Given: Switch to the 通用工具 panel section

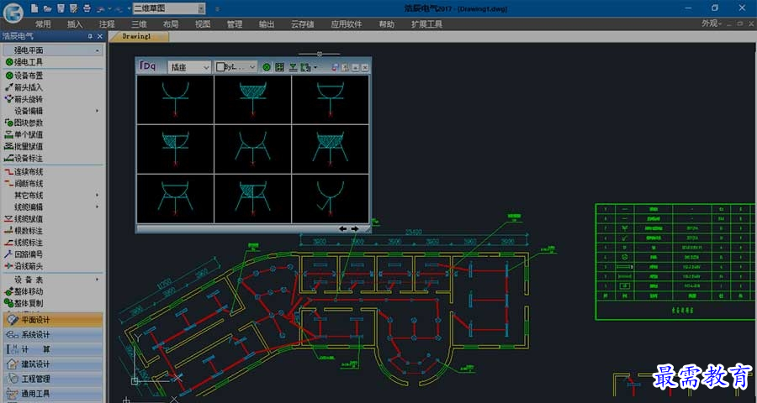Looking at the screenshot, I should point(53,394).
